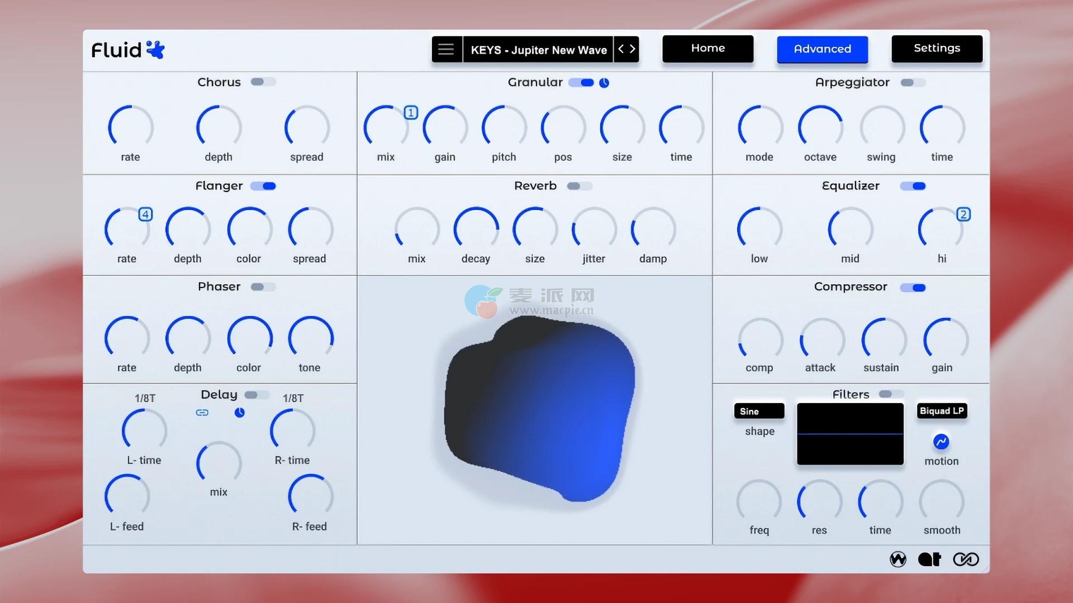Image resolution: width=1073 pixels, height=603 pixels.
Task: Click the Fluid paw logo
Action: click(x=155, y=50)
